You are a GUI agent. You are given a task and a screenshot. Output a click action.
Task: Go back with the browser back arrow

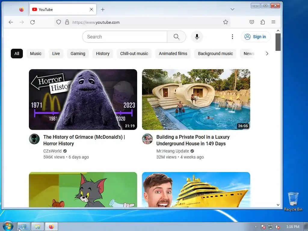pos(11,22)
